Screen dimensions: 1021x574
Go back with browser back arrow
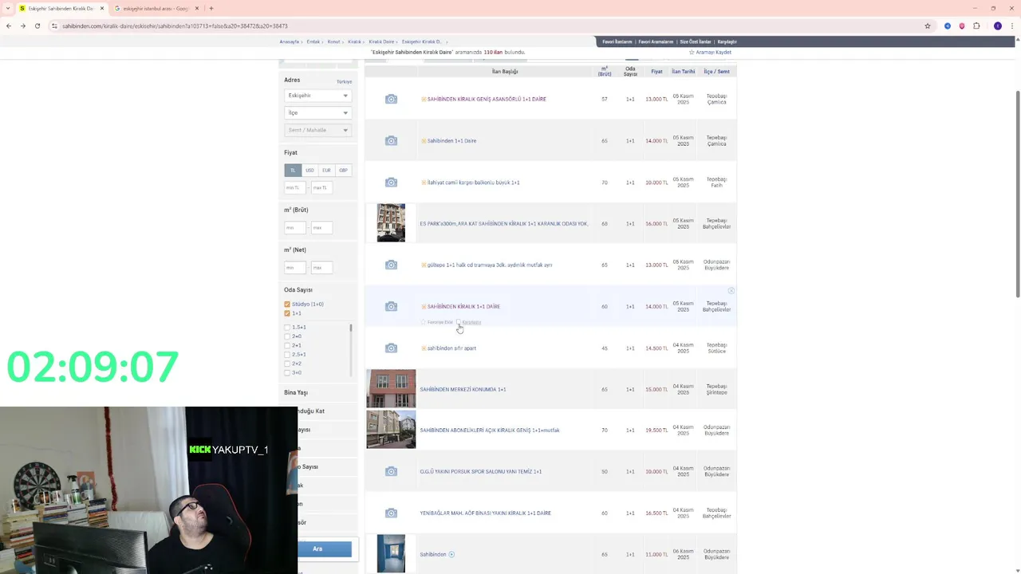9,26
